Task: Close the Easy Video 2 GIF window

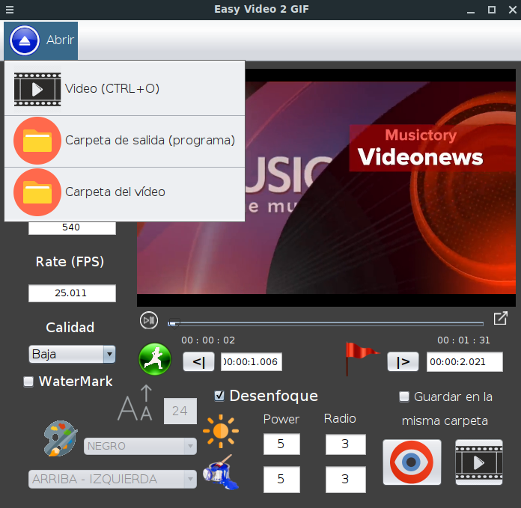Action: pyautogui.click(x=513, y=10)
